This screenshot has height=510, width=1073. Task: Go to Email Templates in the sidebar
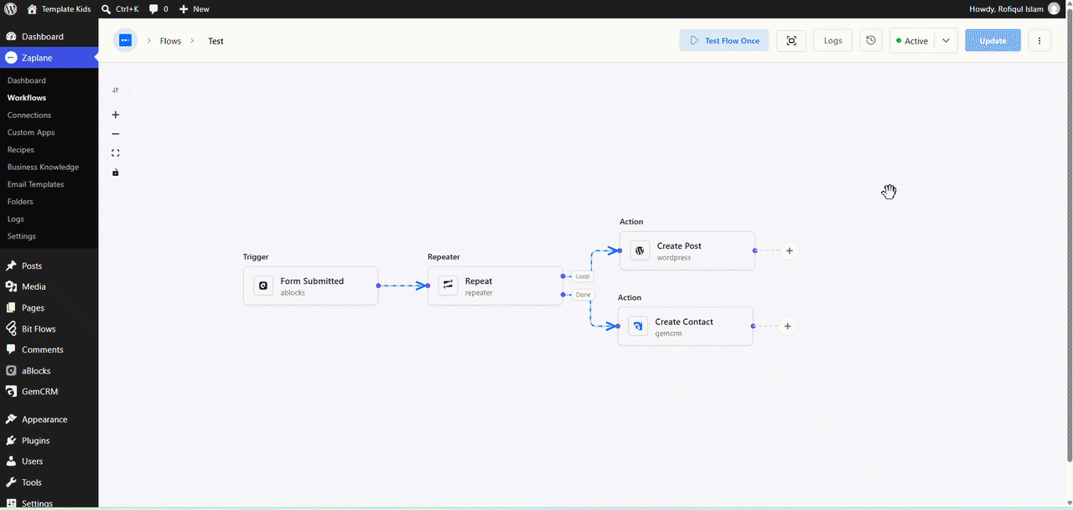[x=35, y=184]
